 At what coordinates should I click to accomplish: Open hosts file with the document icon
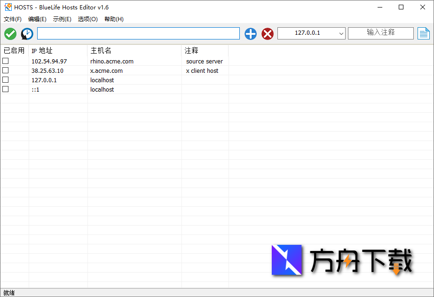(424, 33)
